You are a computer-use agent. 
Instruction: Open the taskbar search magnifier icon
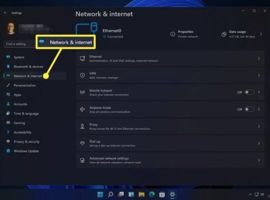pyautogui.click(x=110, y=194)
